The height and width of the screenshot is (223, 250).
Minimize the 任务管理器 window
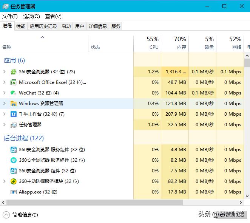[x=207, y=6]
